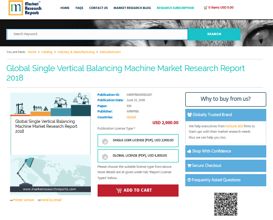Viewport: 273px width, 220px height.
Task: Follow Industry & Manufacturing breadcrumb link
Action: pos(76,52)
